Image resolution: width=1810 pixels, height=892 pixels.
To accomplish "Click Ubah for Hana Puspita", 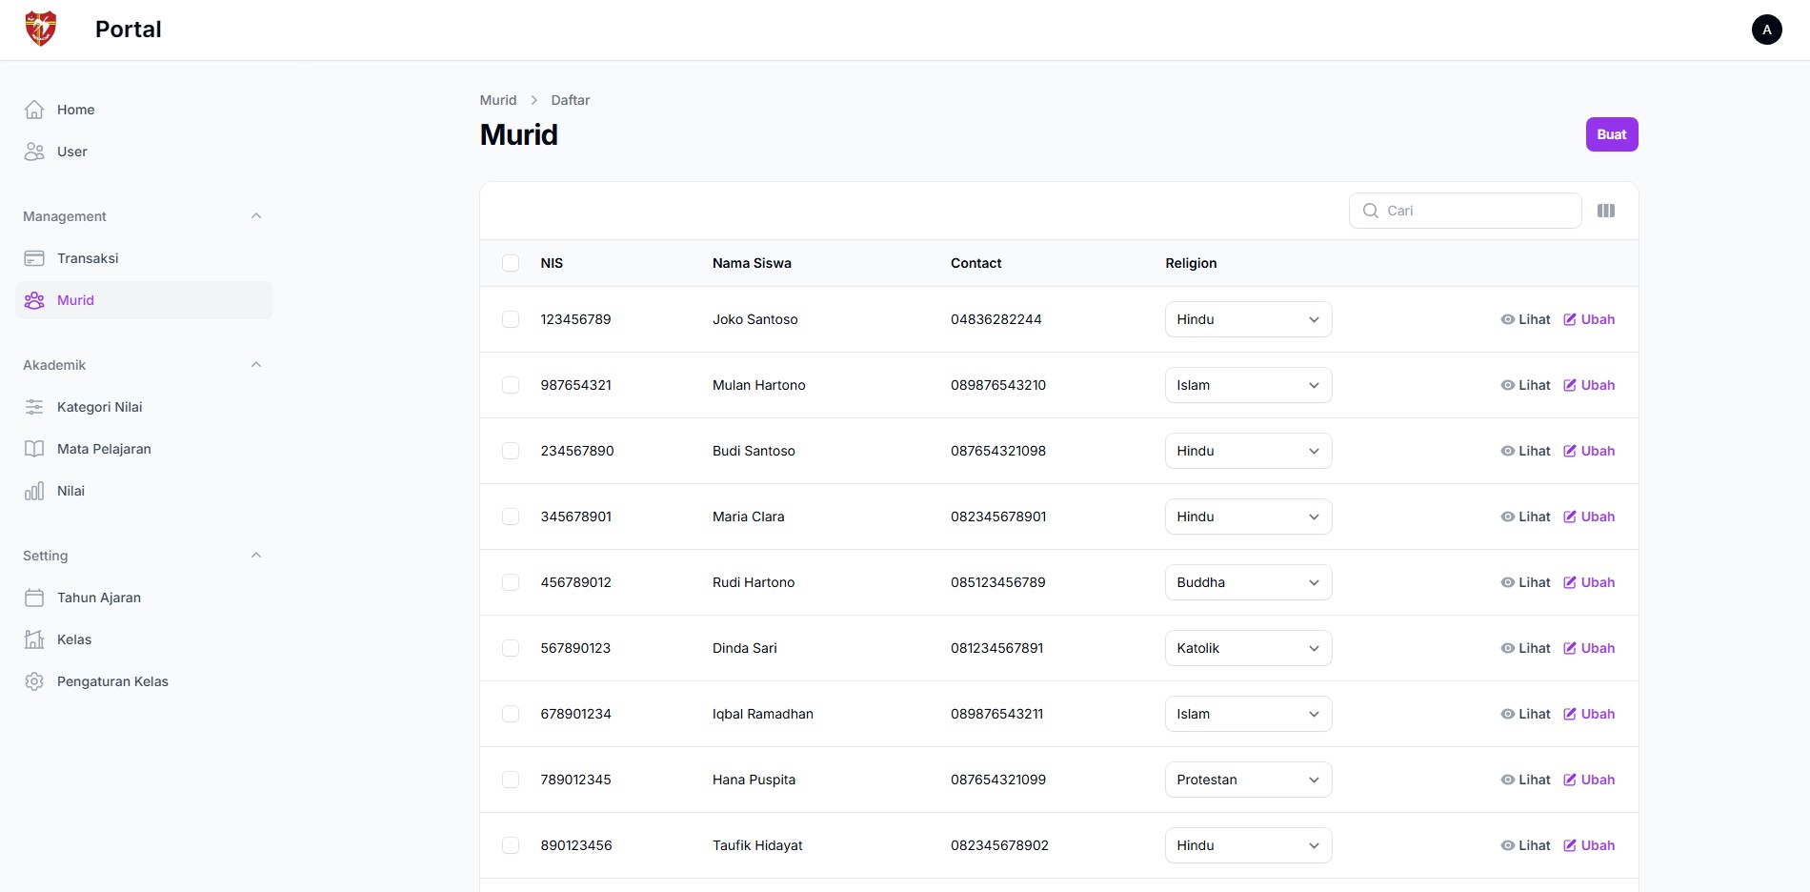I will click(x=1589, y=780).
